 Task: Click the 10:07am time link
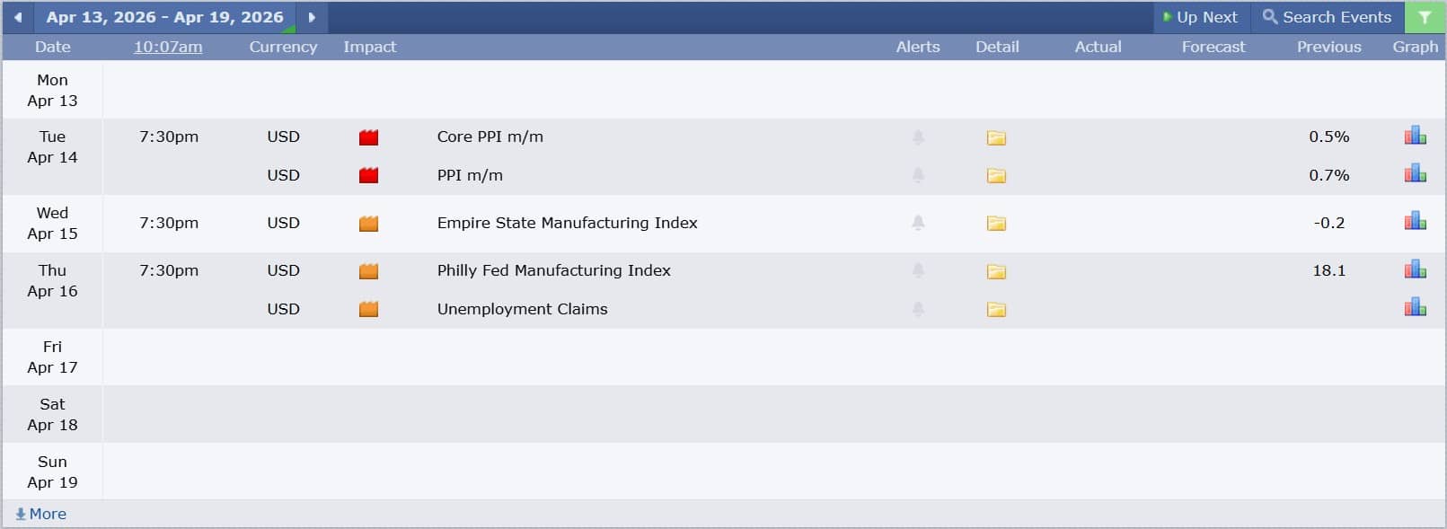(x=168, y=47)
